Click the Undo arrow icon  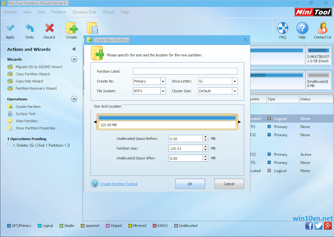(29, 28)
